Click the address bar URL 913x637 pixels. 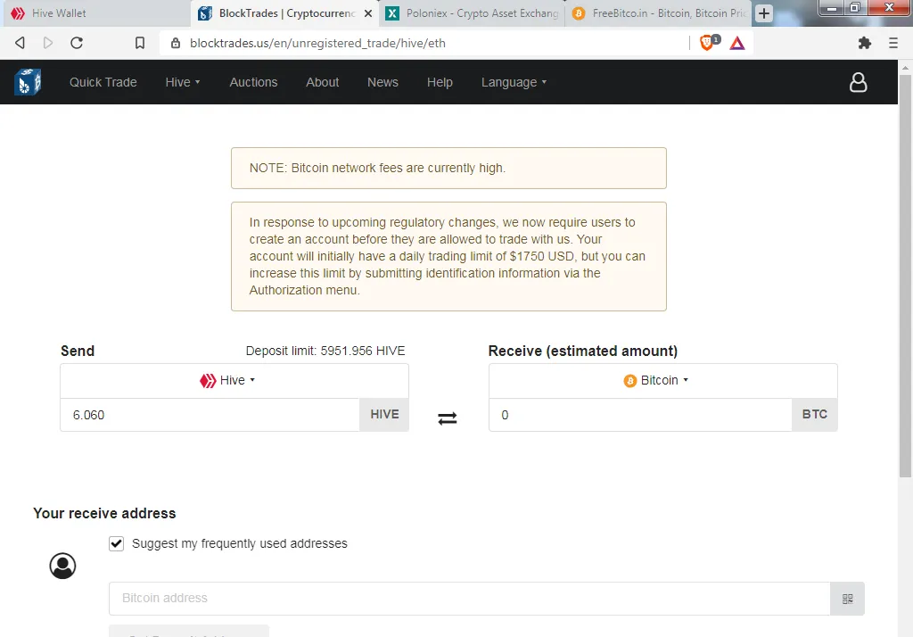pyautogui.click(x=317, y=43)
